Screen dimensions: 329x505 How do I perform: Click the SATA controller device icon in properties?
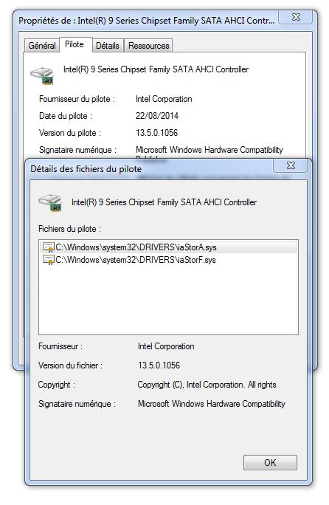pyautogui.click(x=42, y=76)
